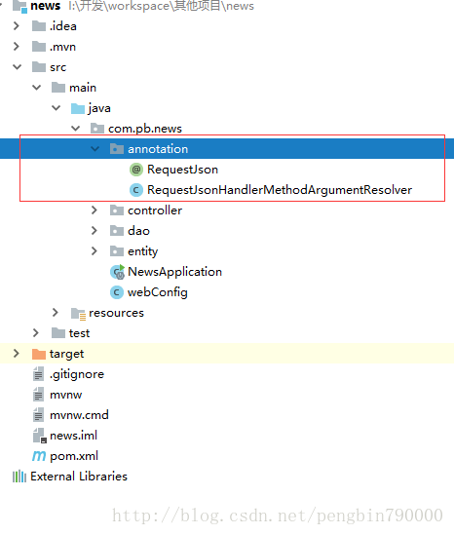Select the .mvn folder label
The height and width of the screenshot is (535, 454).
click(62, 47)
